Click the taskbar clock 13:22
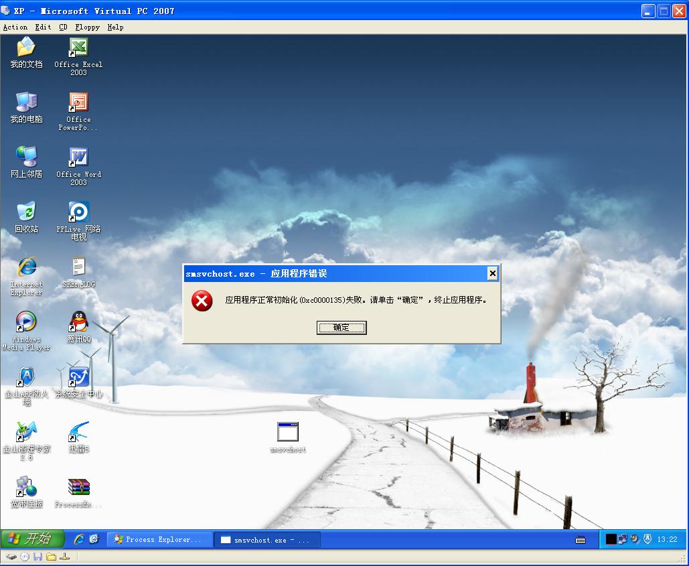689x566 pixels. click(667, 539)
